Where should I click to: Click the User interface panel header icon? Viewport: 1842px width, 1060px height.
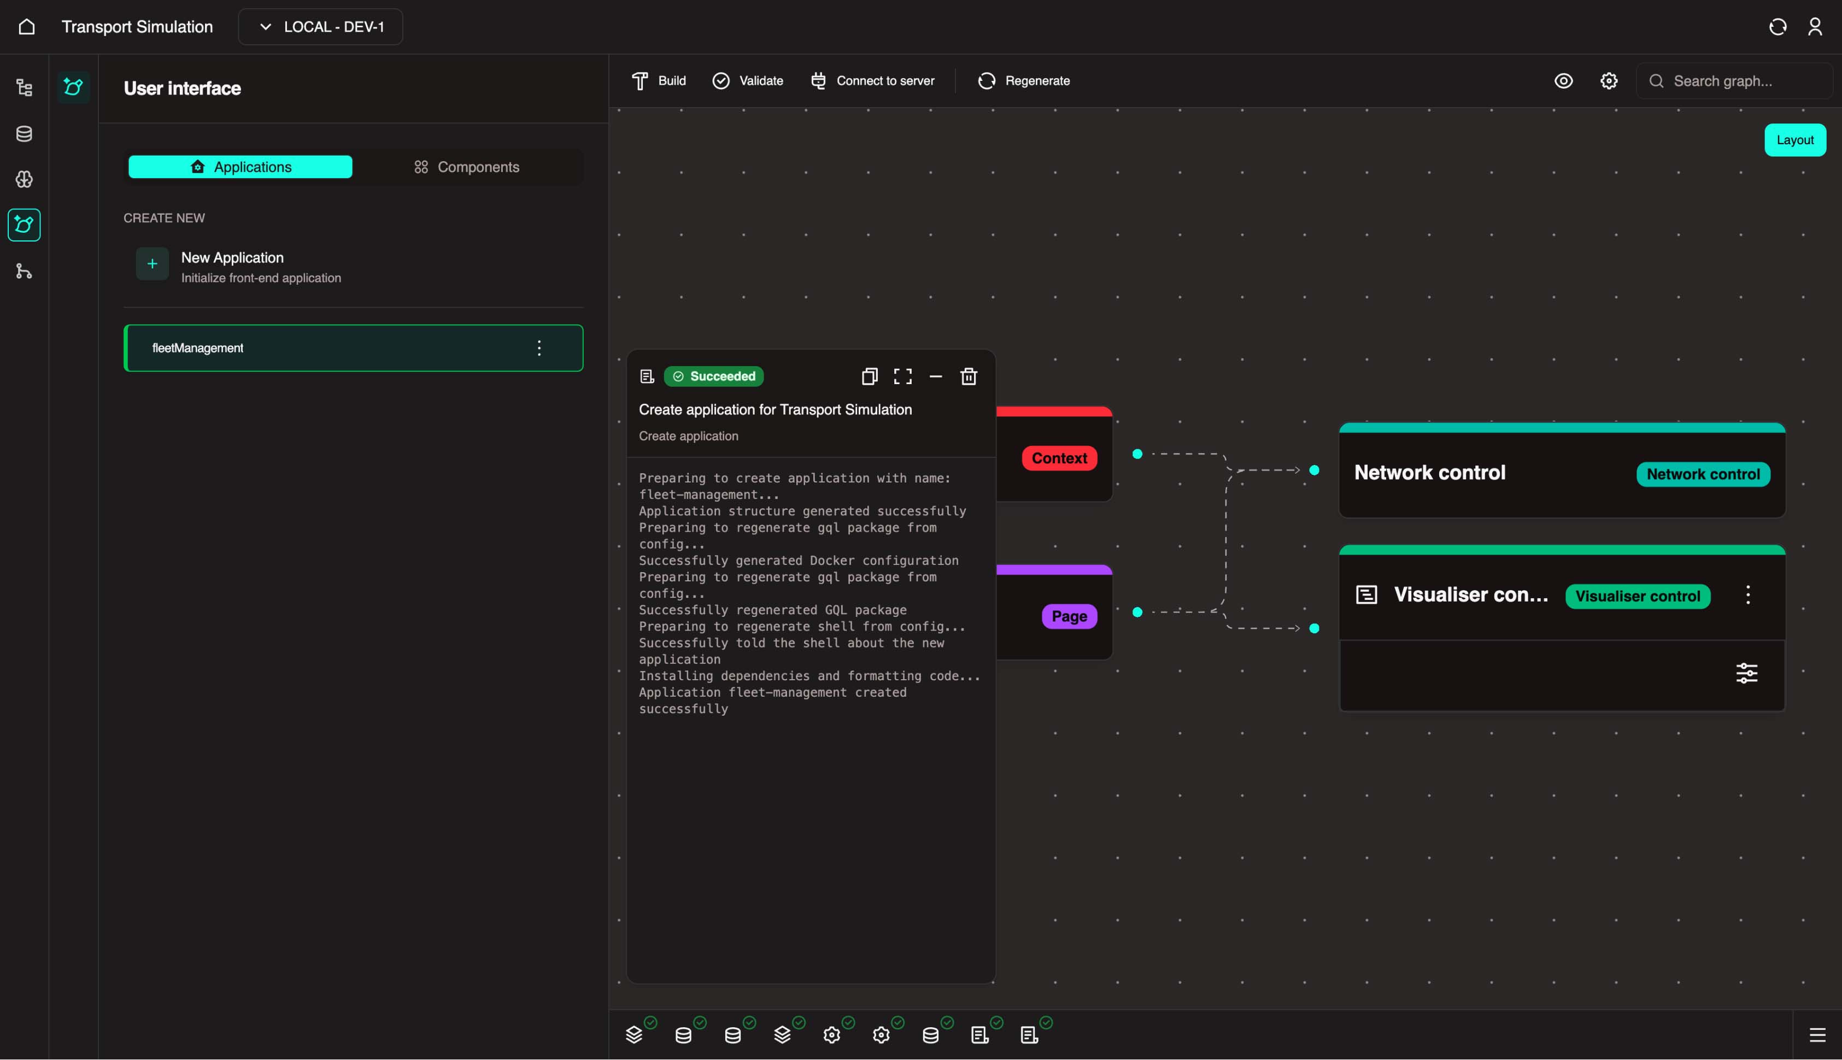(x=74, y=87)
